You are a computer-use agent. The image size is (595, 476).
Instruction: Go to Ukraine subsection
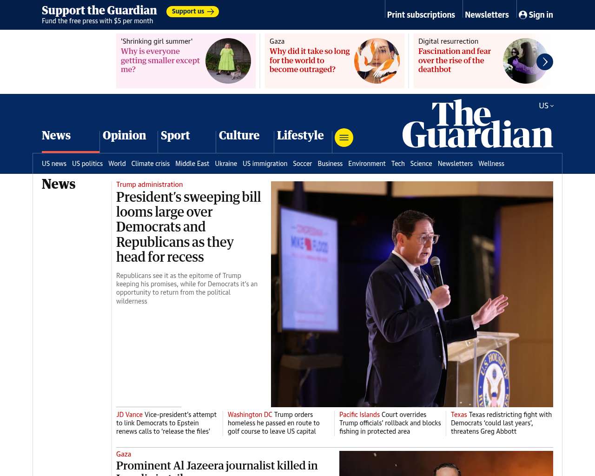click(226, 164)
